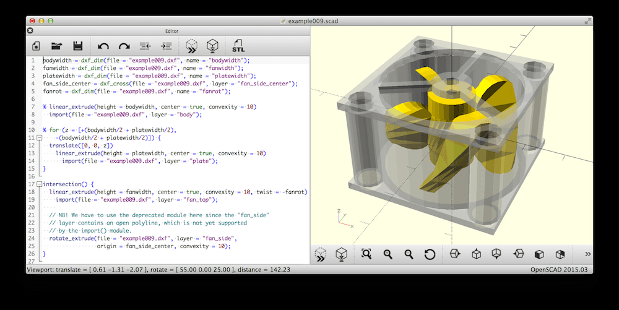Click the Render icon in the viewer toolbar
Viewport: 619px width, 310px height.
click(340, 254)
